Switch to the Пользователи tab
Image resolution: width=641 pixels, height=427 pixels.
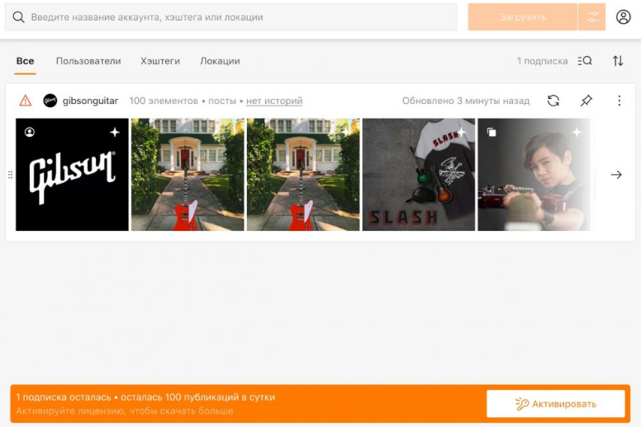[x=88, y=61]
